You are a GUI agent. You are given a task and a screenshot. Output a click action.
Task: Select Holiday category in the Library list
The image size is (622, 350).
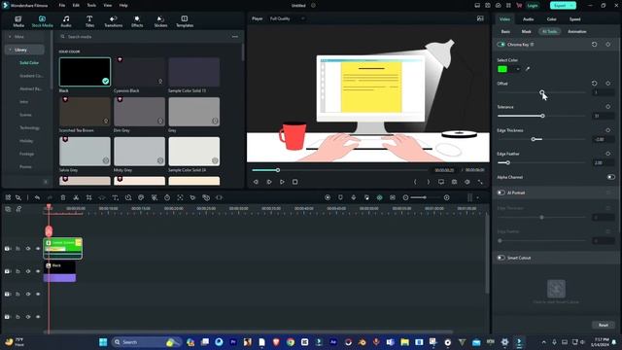26,141
